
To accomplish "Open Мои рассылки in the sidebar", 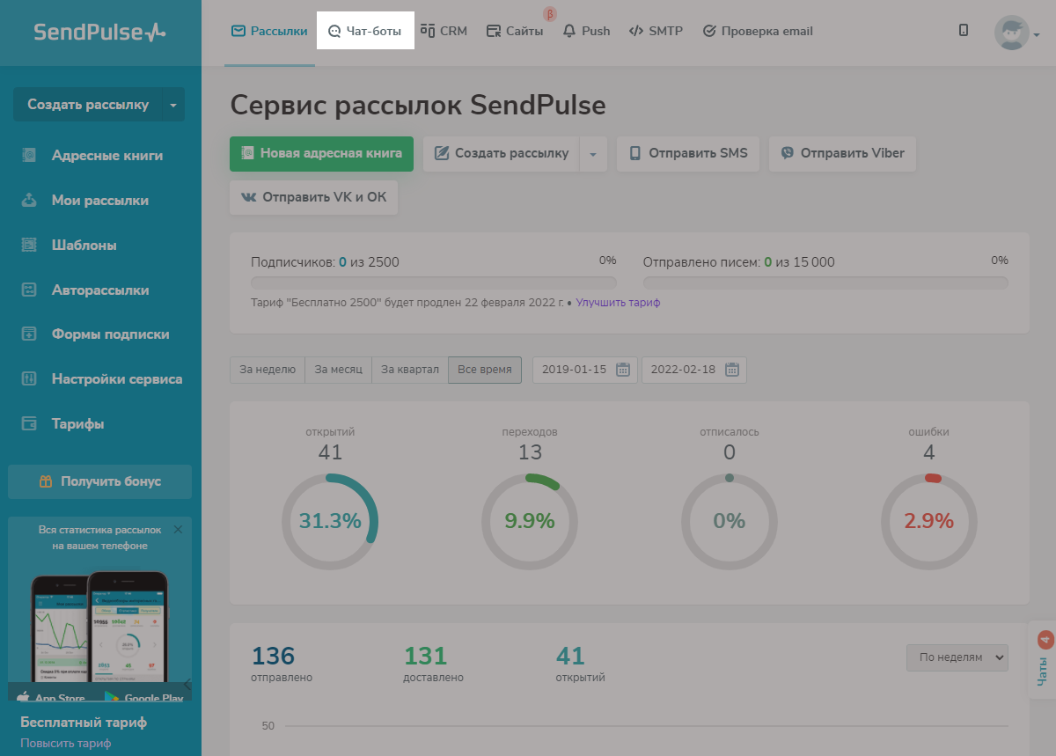I will (x=100, y=201).
